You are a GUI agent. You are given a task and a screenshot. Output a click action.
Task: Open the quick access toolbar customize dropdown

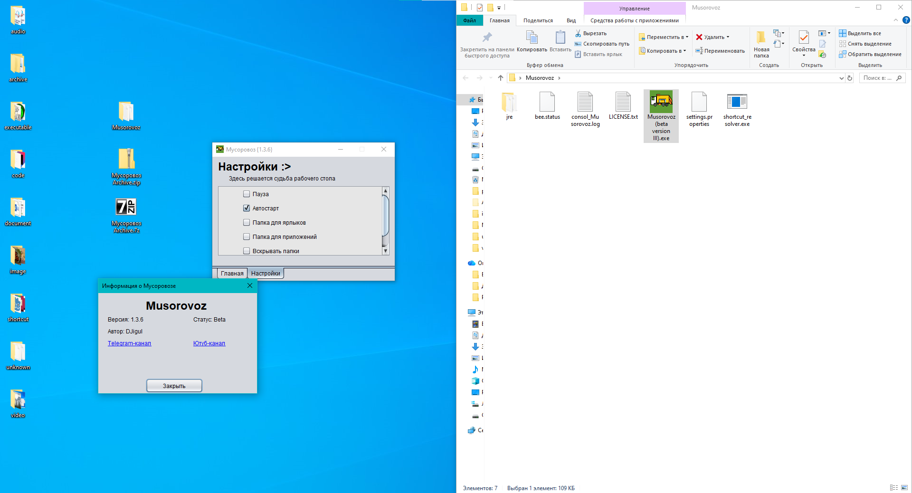coord(499,8)
